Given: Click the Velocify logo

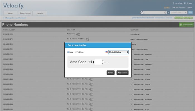Looking at the screenshot, I should point(13,6).
